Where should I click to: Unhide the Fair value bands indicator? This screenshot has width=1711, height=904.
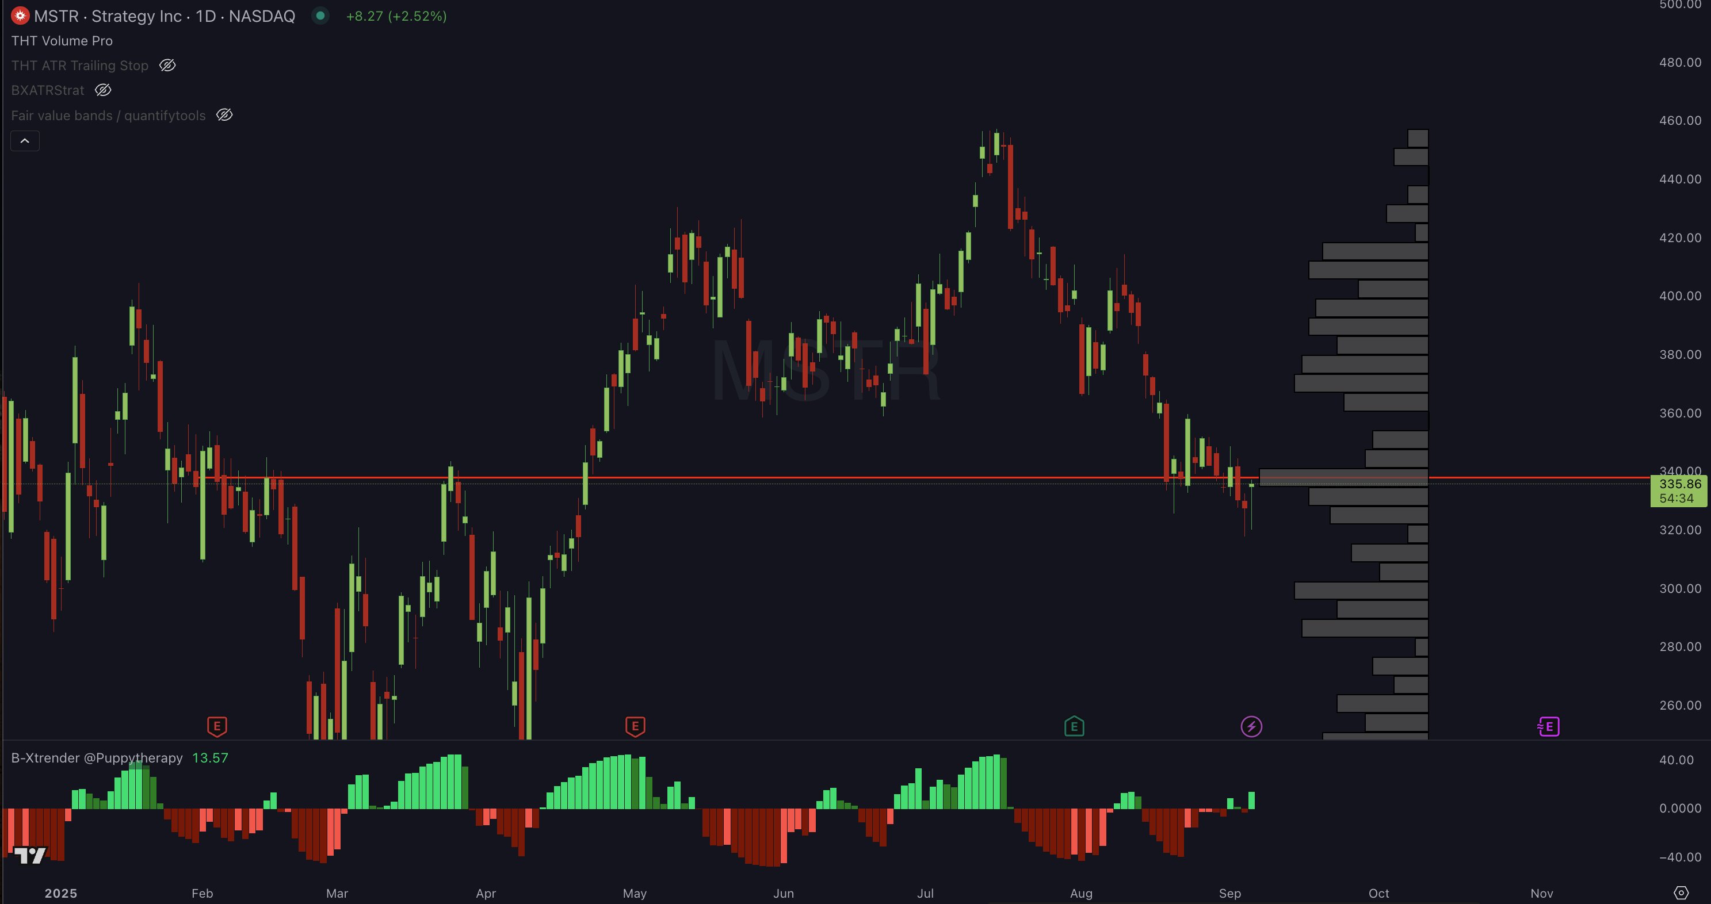[224, 115]
